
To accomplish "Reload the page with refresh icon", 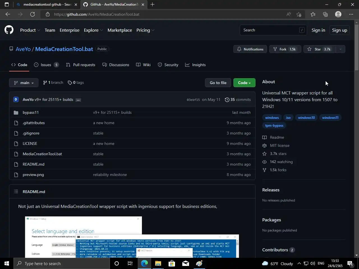I will tap(33, 14).
